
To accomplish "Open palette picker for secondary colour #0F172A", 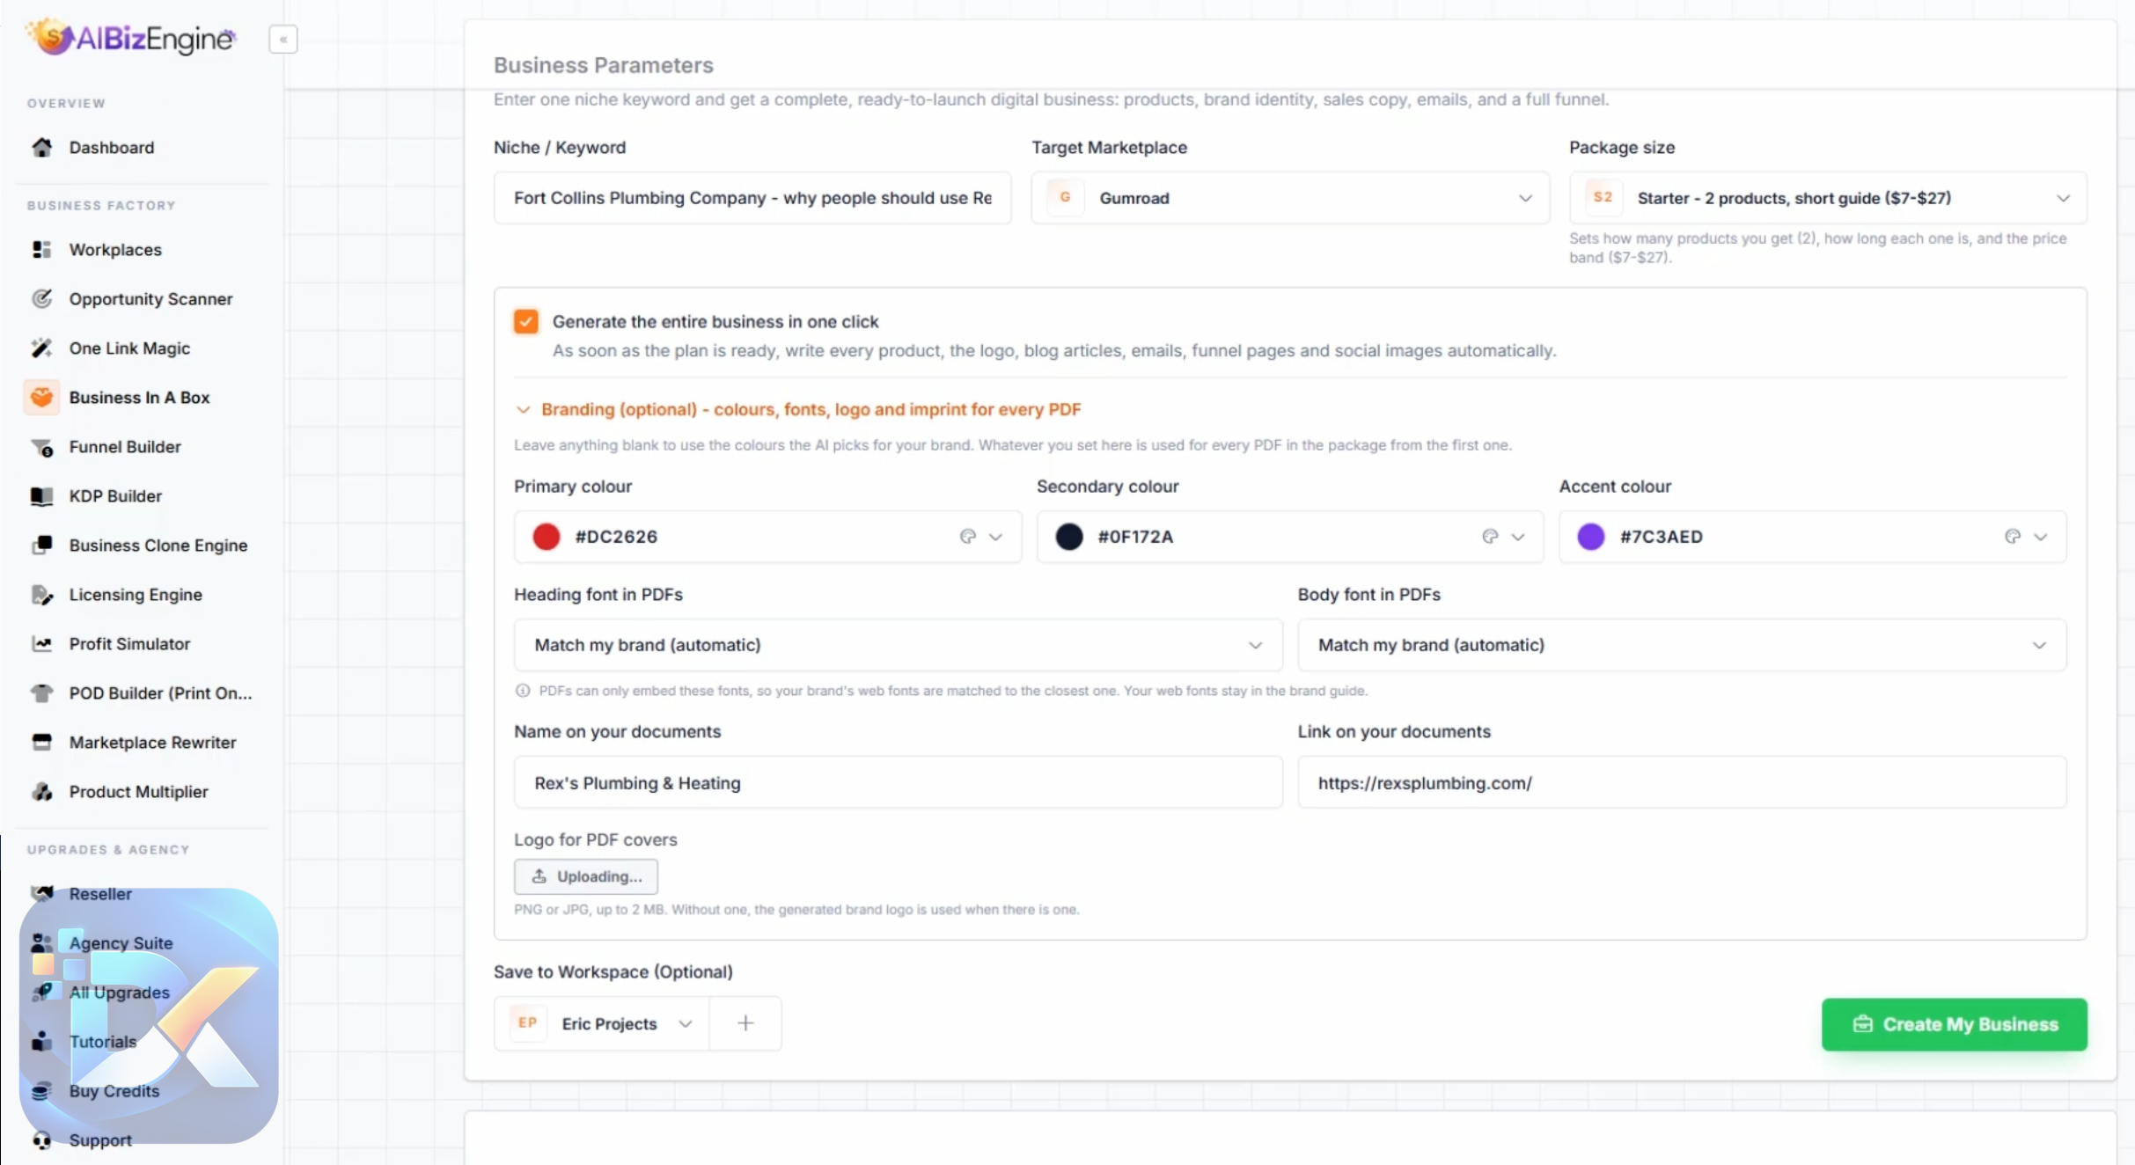I will [x=1490, y=537].
